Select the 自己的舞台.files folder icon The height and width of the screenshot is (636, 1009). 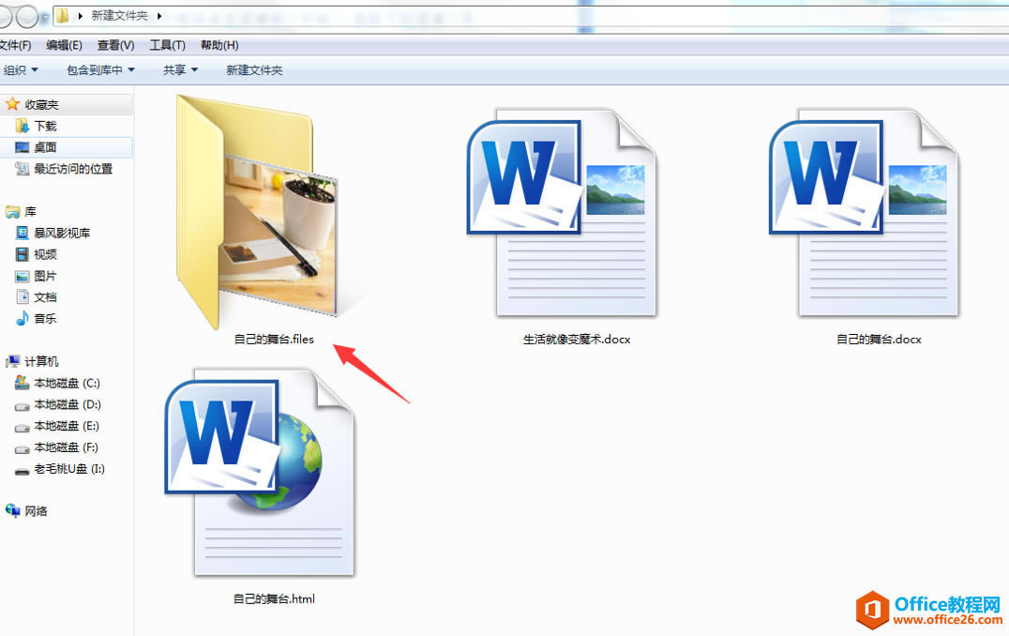coord(257,211)
